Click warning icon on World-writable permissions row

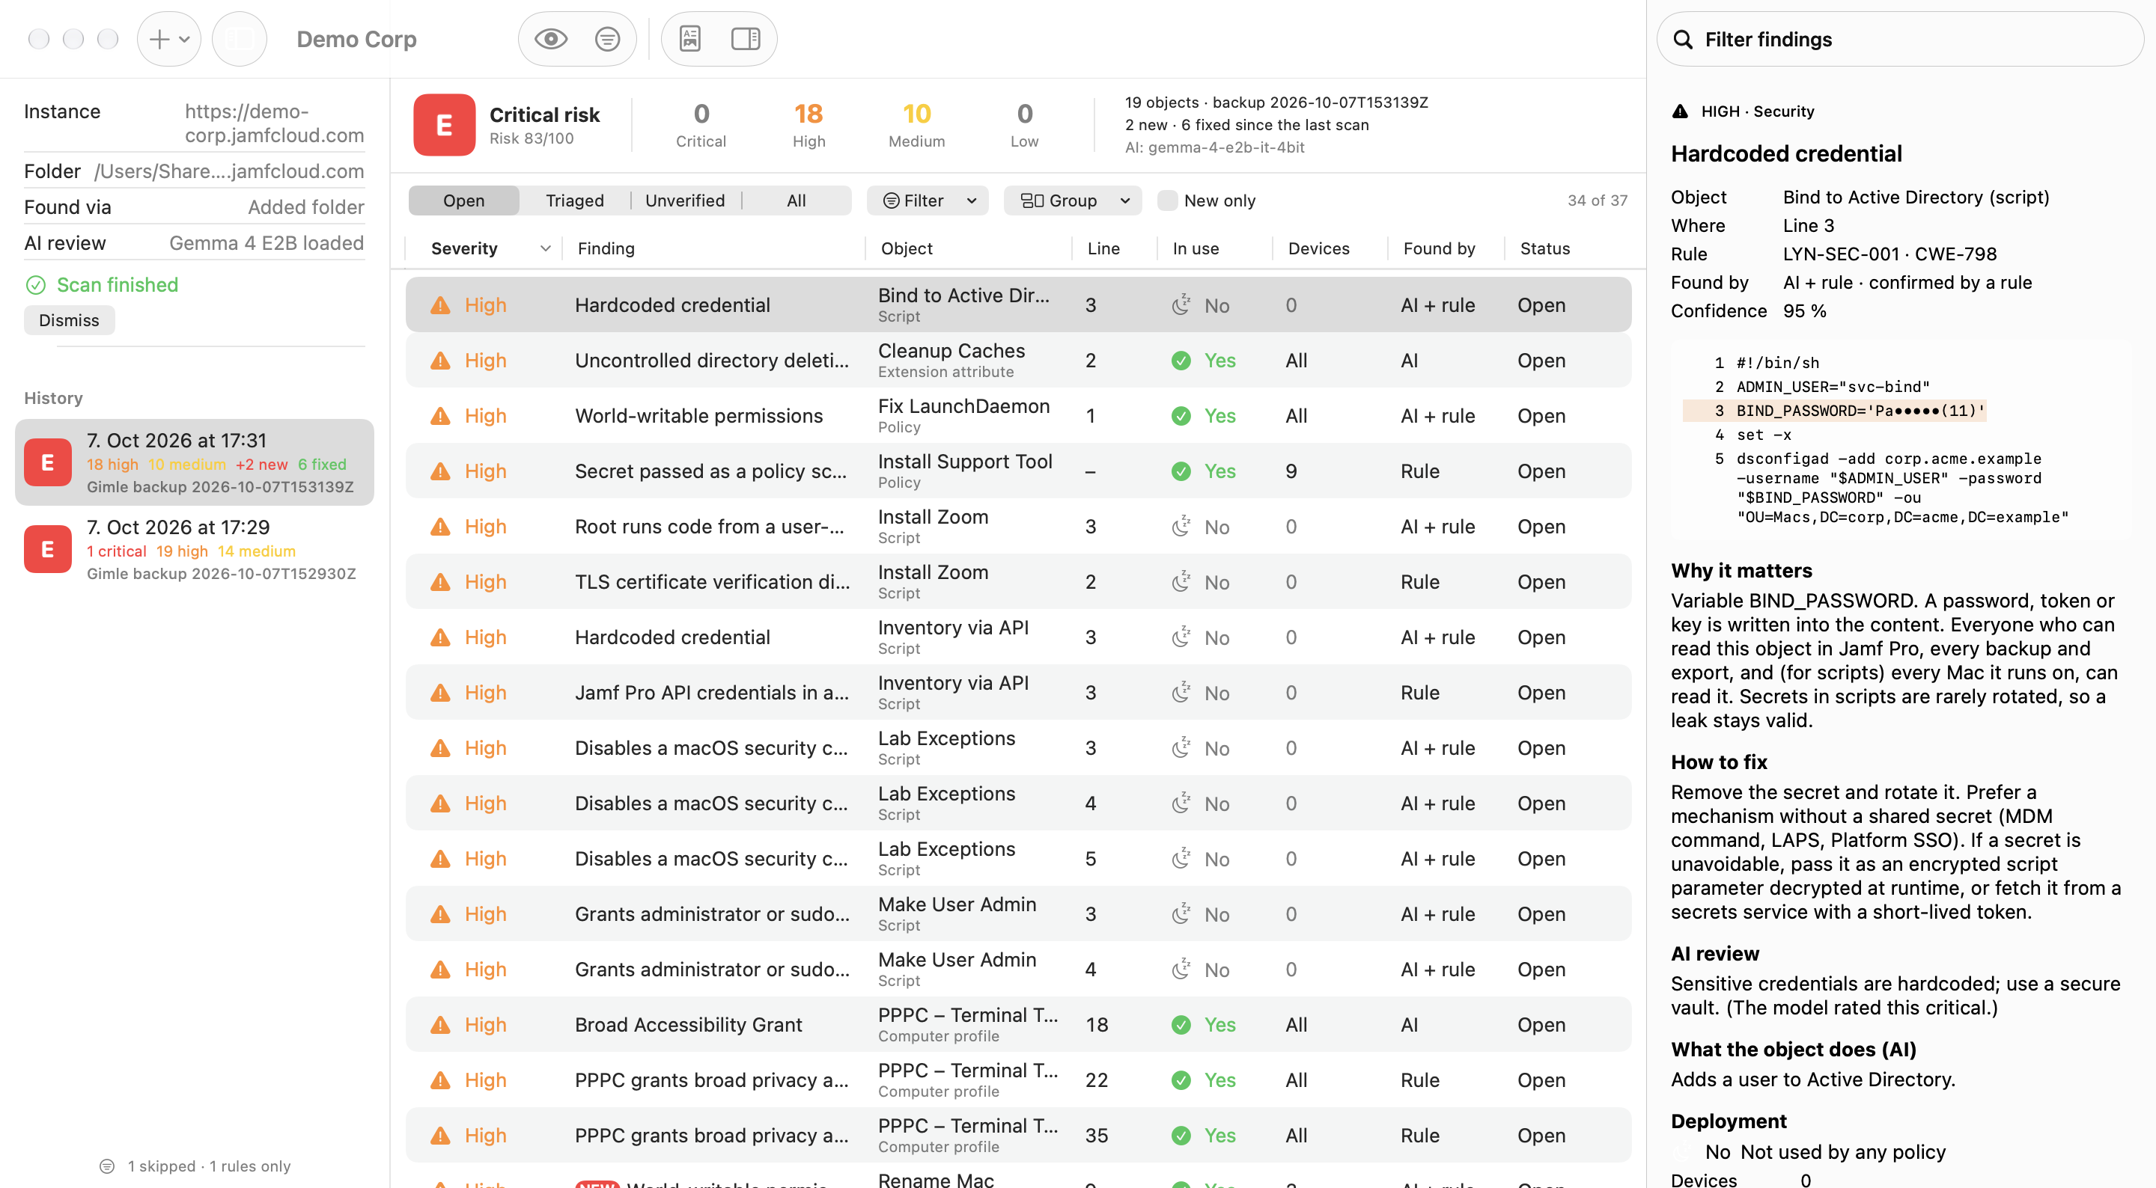point(440,416)
